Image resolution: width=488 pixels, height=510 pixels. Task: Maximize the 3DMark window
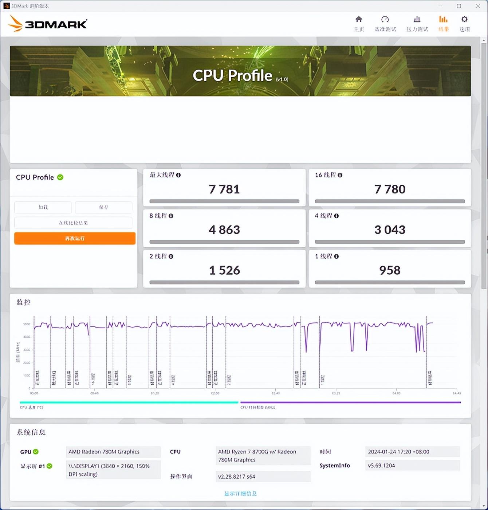tap(459, 6)
